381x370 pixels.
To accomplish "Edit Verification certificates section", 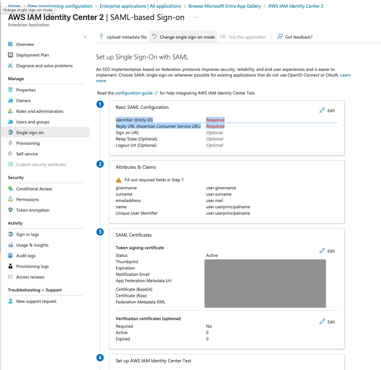I will click(327, 322).
